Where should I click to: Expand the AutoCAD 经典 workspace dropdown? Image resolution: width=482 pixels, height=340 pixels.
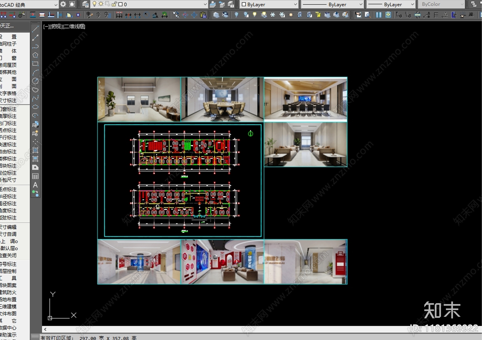click(56, 5)
